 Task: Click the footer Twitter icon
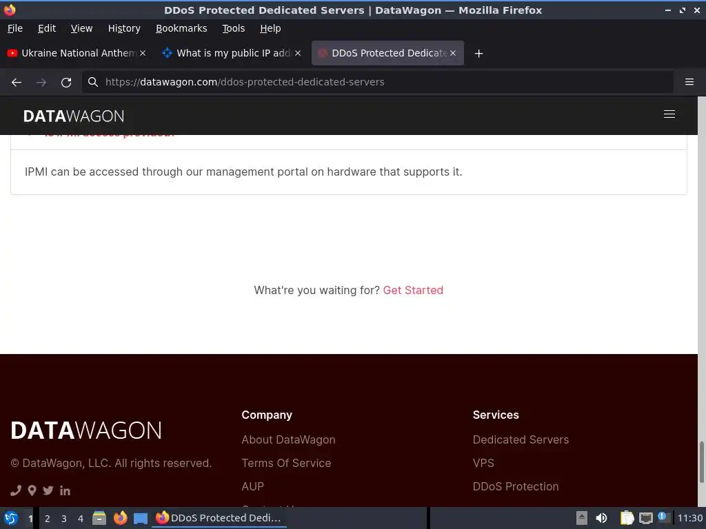(x=48, y=490)
